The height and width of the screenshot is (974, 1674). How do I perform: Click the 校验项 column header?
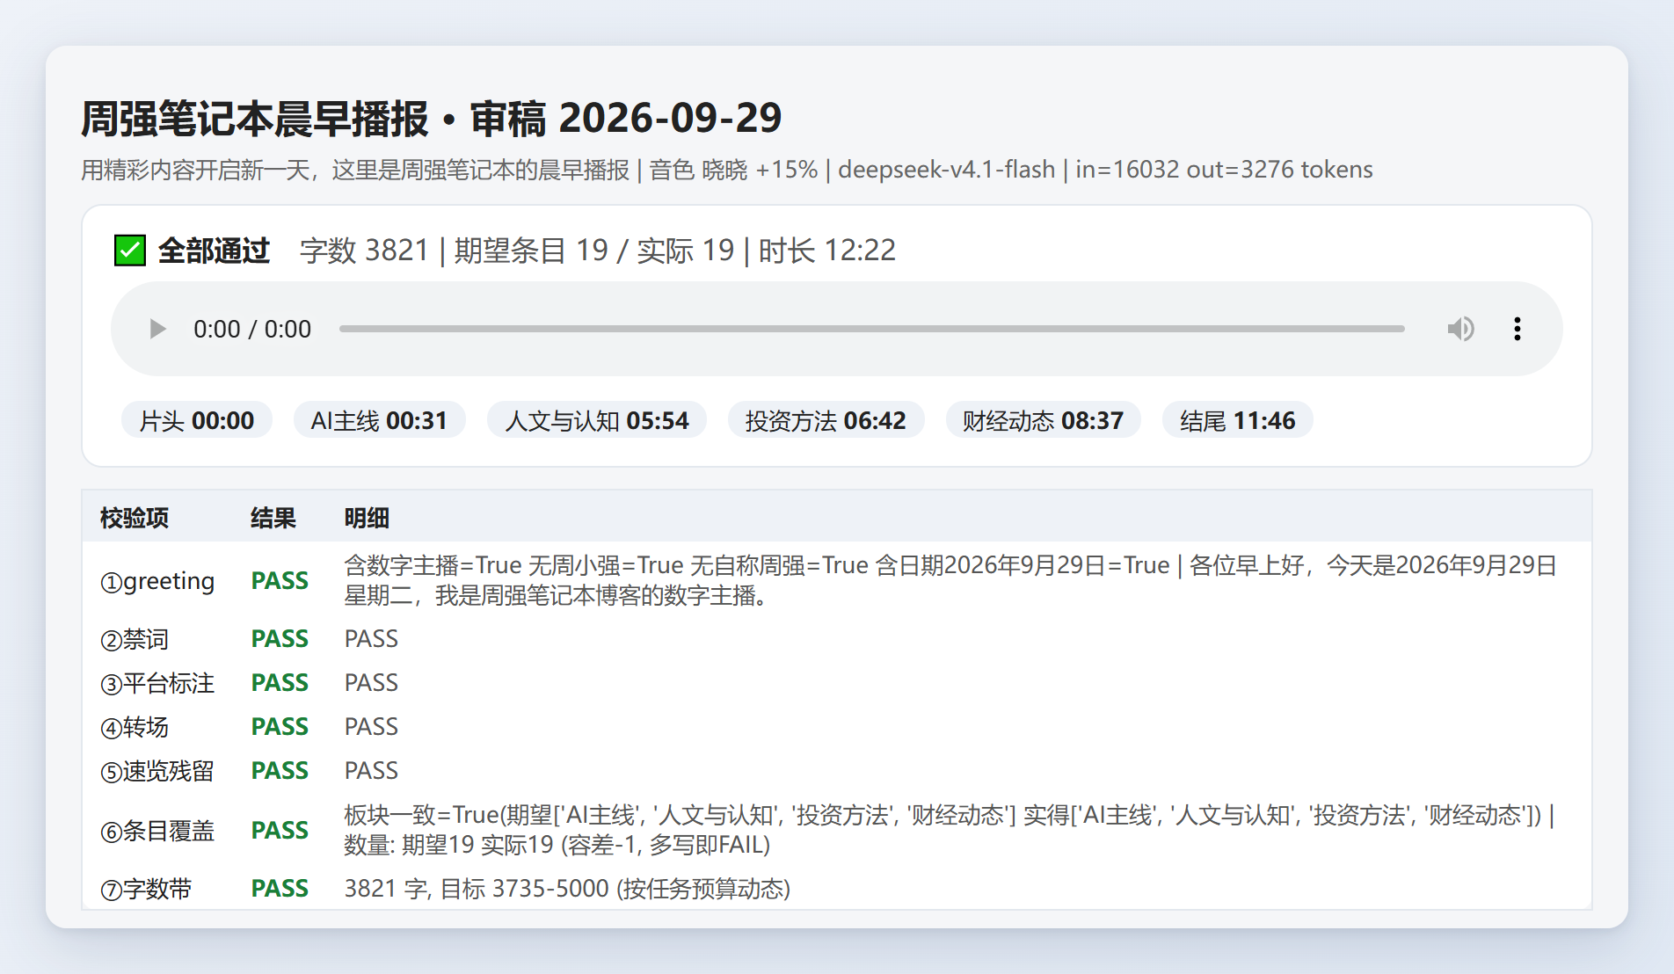click(135, 518)
